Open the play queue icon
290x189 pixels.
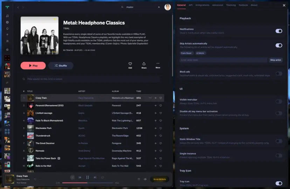pos(139,179)
